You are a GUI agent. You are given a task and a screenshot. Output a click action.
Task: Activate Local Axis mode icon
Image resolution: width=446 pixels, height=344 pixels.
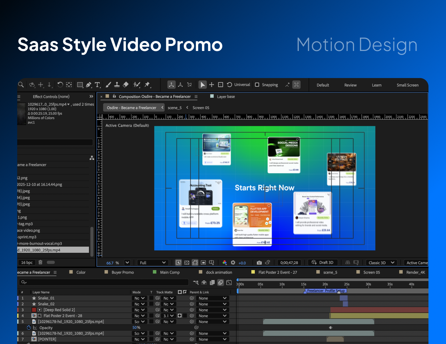pos(171,85)
